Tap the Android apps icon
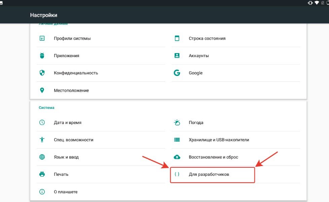Viewport: 329px width, 202px height. [42, 56]
